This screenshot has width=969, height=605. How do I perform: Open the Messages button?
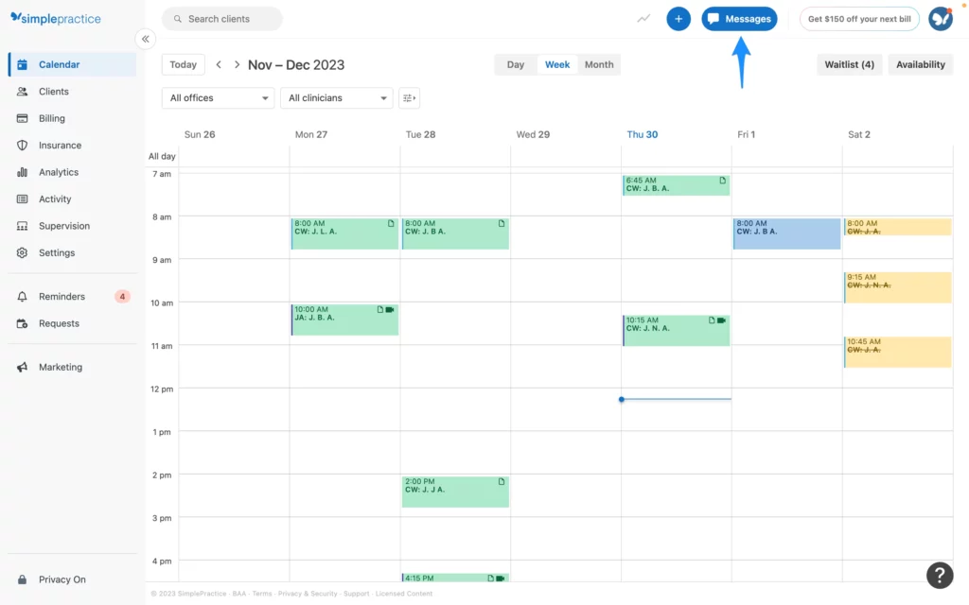coord(739,19)
